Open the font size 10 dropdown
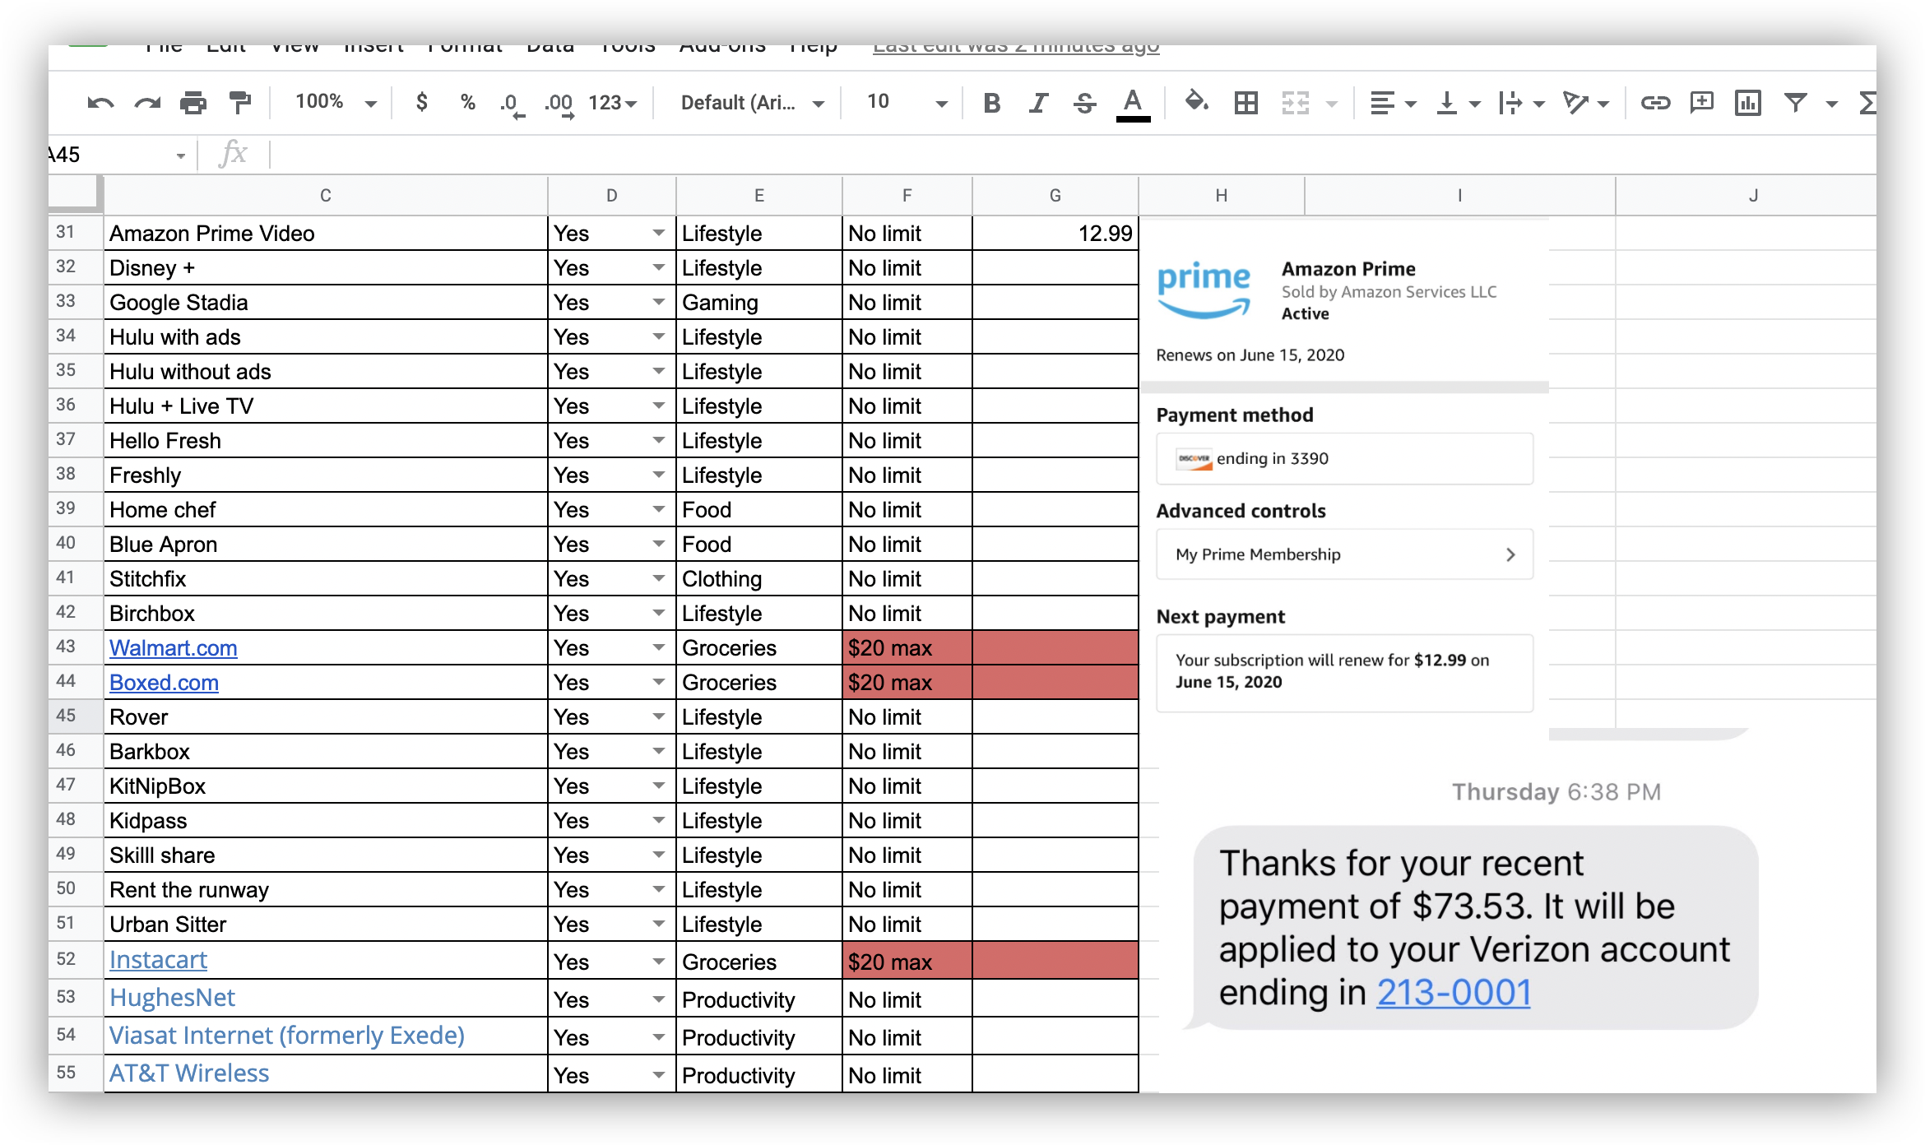The width and height of the screenshot is (1925, 1145). pyautogui.click(x=907, y=102)
